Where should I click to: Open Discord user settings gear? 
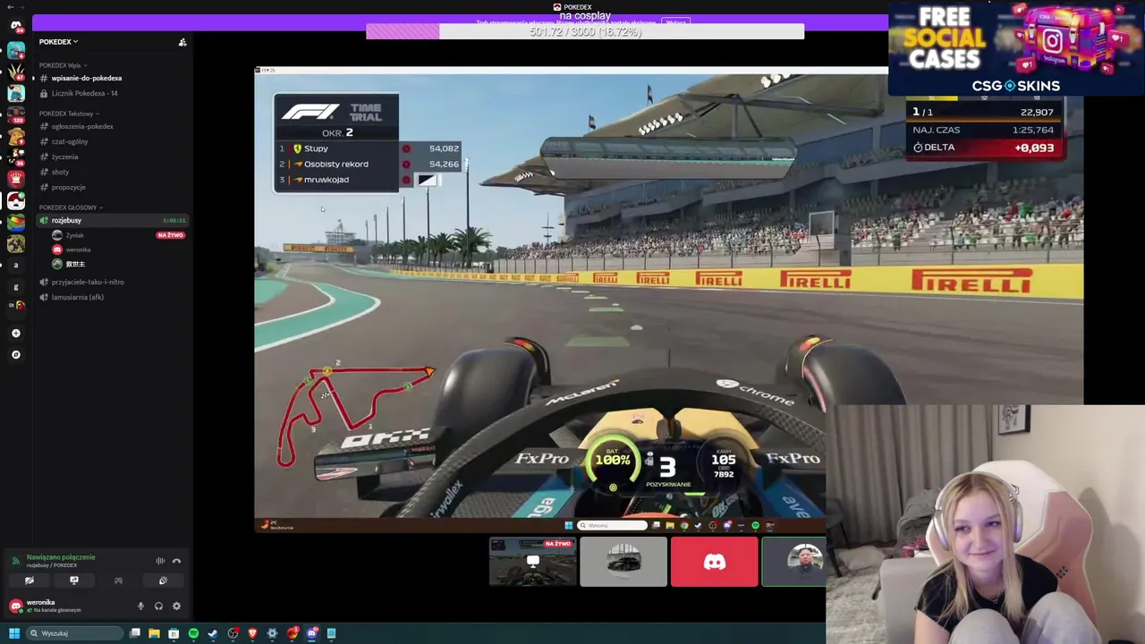pos(176,606)
